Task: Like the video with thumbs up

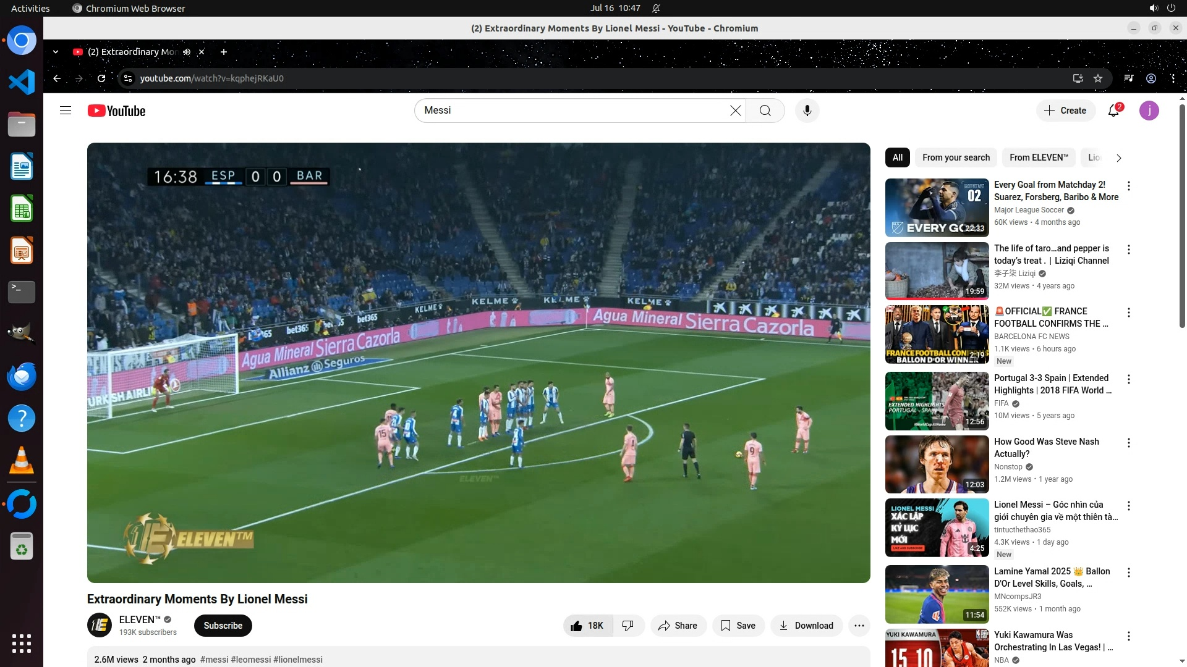Action: click(x=587, y=626)
